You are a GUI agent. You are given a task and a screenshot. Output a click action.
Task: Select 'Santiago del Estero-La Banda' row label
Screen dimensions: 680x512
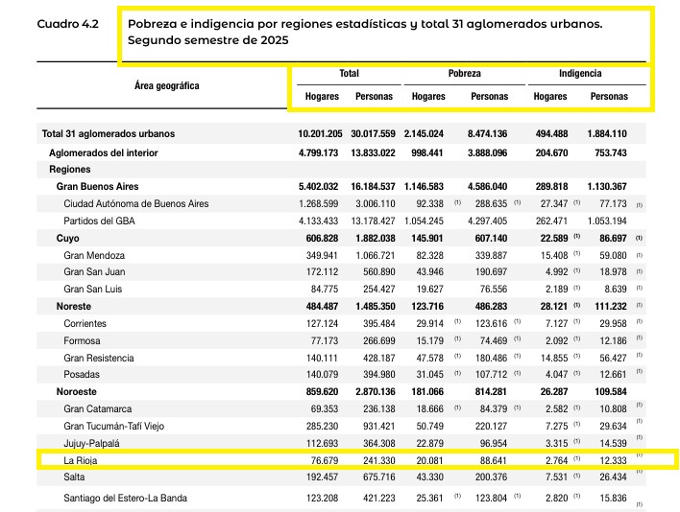point(125,499)
